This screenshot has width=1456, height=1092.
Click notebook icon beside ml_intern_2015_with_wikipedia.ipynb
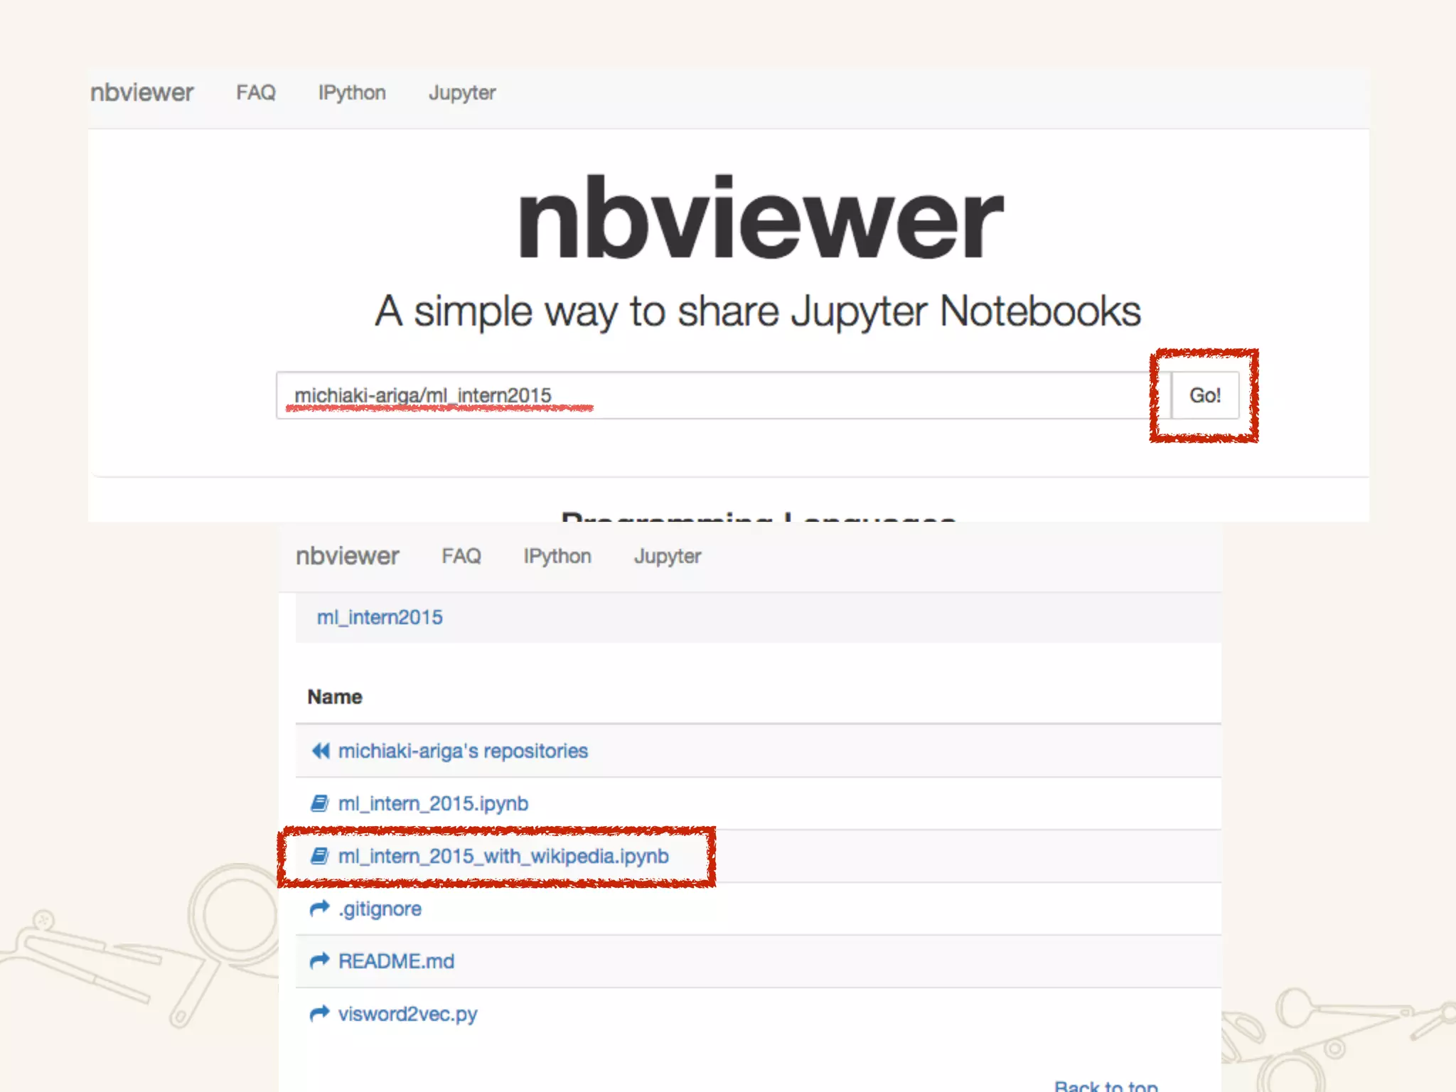click(319, 856)
